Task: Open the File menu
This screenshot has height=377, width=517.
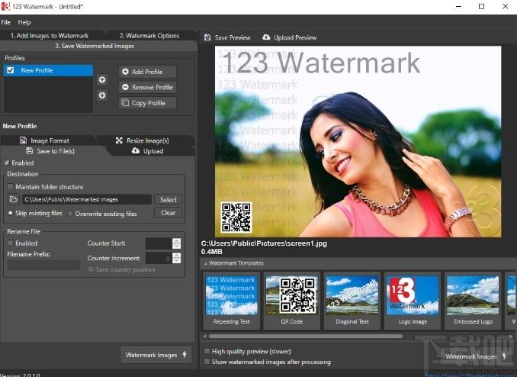Action: tap(6, 22)
